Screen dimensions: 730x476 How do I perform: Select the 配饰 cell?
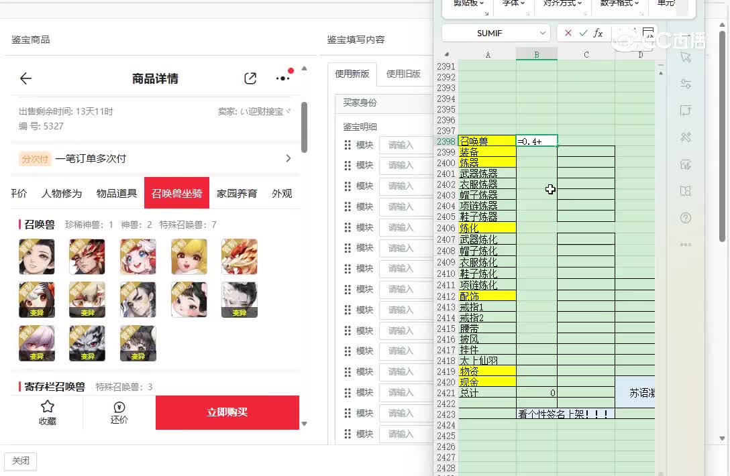point(487,296)
